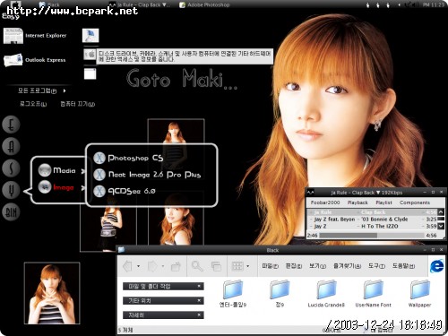Open the UserName Font folder

[x=373, y=293]
